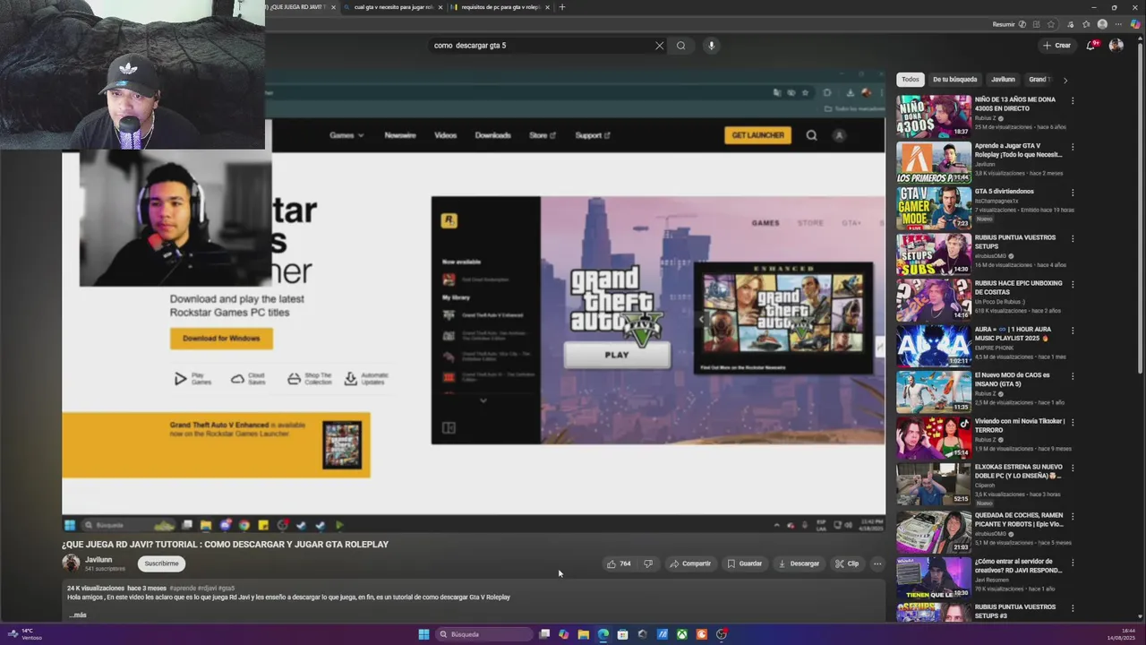Open more actions menu beside Clip

877,563
